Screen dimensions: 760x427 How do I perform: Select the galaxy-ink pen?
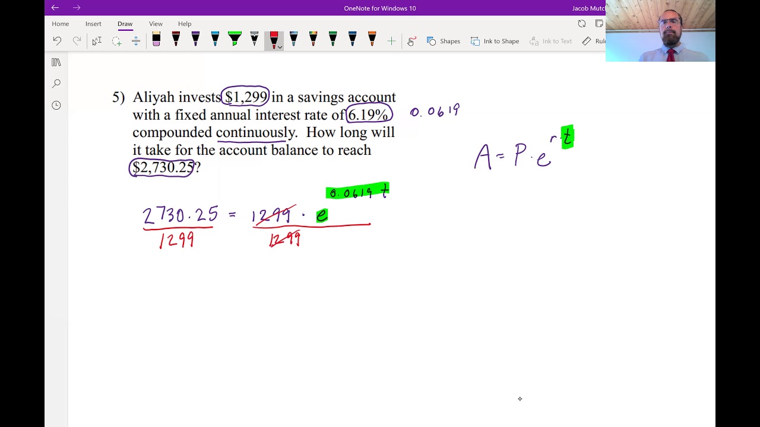293,40
